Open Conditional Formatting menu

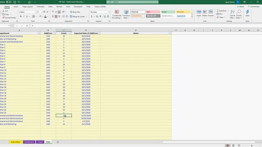117,14
